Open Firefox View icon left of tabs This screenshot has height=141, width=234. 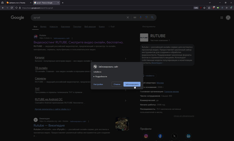2,3
